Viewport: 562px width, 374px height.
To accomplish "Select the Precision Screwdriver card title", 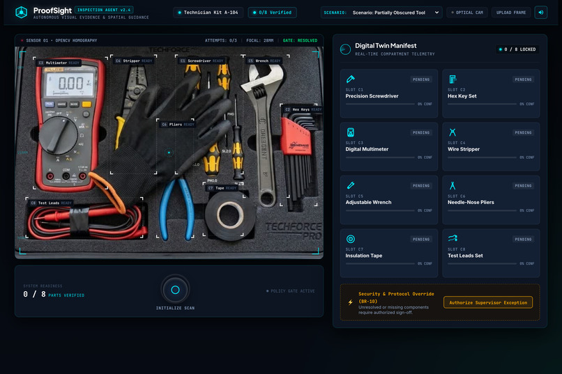I will point(372,96).
